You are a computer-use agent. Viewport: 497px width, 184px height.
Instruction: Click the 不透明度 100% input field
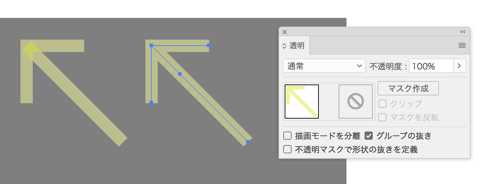click(x=431, y=66)
